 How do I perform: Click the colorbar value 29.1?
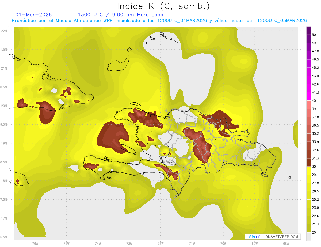[315, 175]
